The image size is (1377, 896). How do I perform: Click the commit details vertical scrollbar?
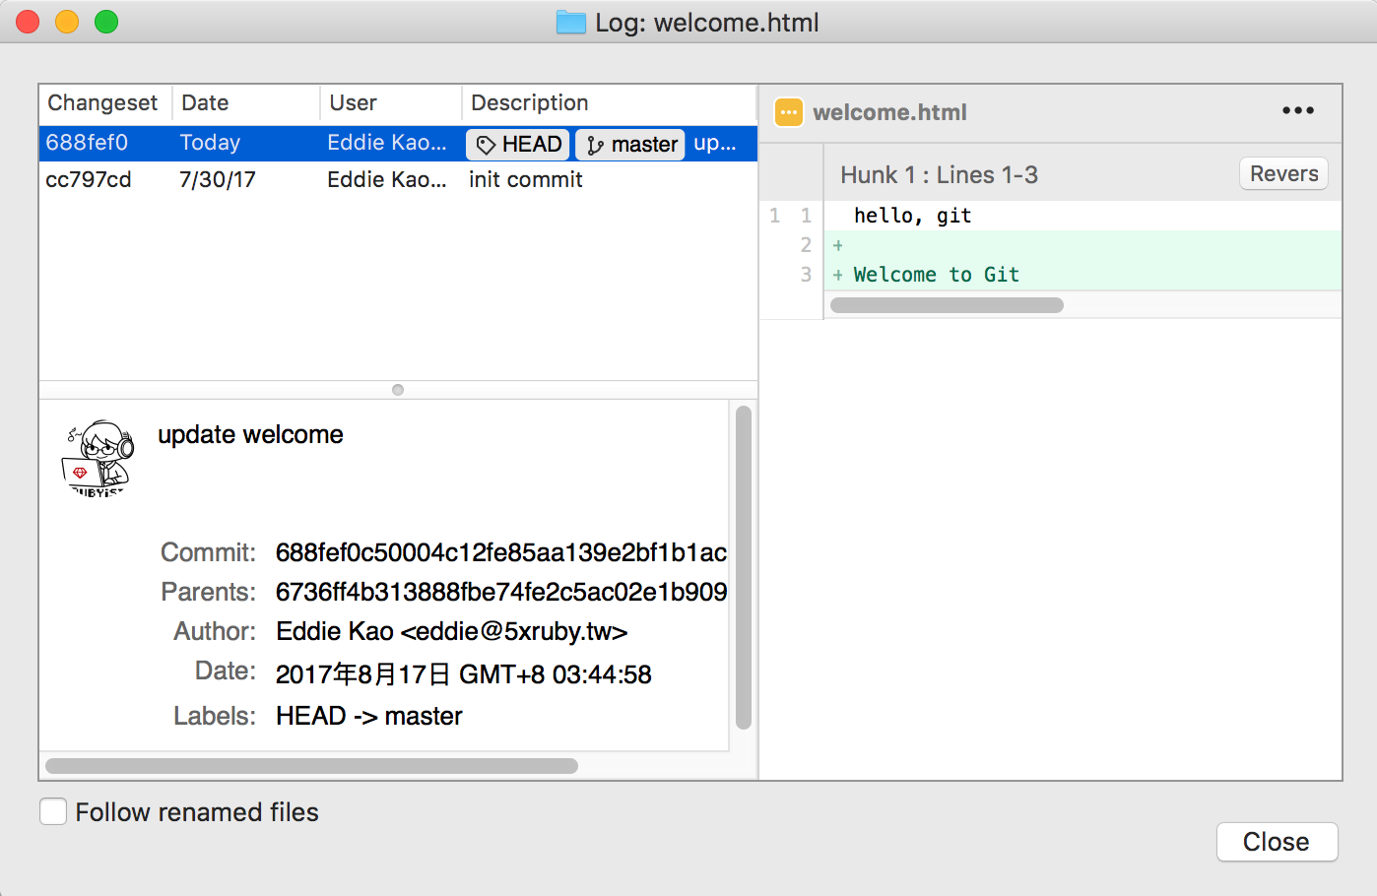[744, 567]
